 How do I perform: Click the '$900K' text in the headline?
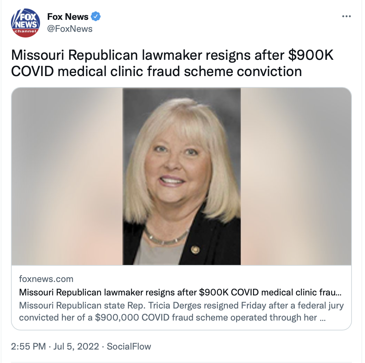[311, 55]
